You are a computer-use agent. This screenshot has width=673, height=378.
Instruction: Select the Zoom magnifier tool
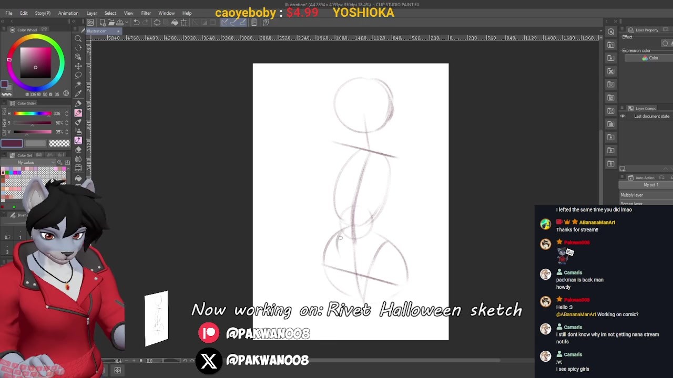coord(78,38)
